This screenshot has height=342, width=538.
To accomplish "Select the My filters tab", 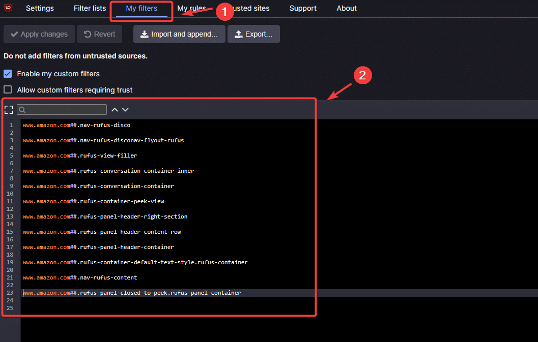I will click(x=141, y=8).
